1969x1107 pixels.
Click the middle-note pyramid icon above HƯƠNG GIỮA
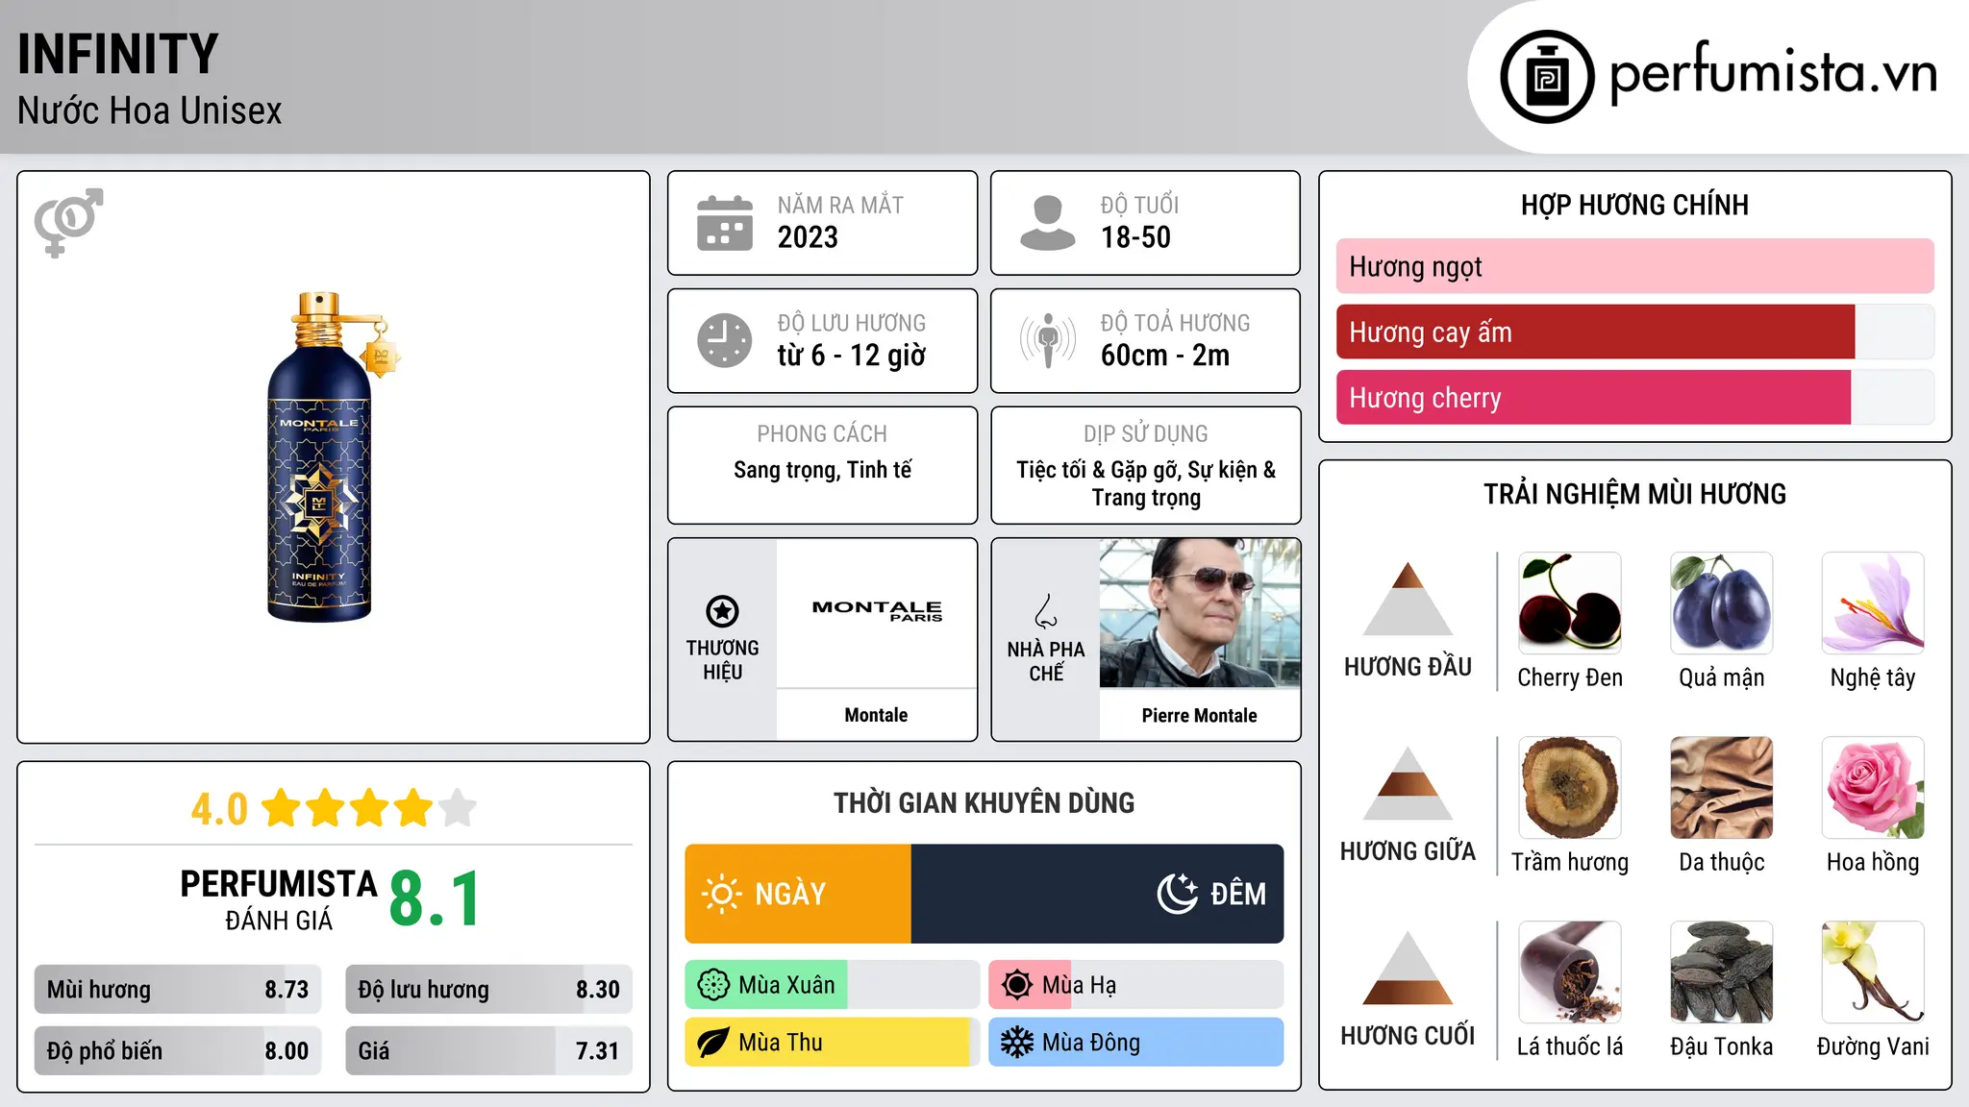[1408, 783]
